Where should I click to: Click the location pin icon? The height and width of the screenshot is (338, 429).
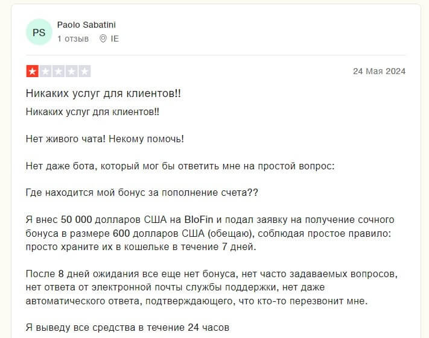pos(103,39)
